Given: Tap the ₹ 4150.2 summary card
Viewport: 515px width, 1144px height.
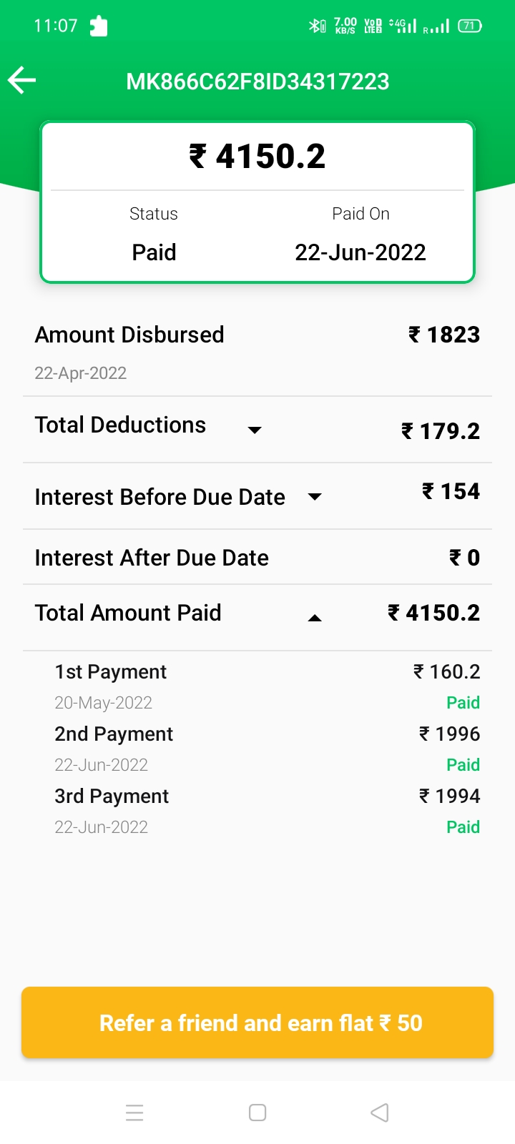Looking at the screenshot, I should [257, 202].
